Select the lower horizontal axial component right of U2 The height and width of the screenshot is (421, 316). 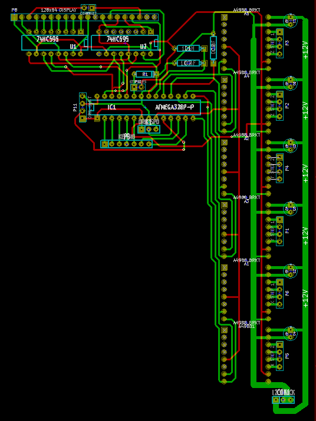coord(190,63)
